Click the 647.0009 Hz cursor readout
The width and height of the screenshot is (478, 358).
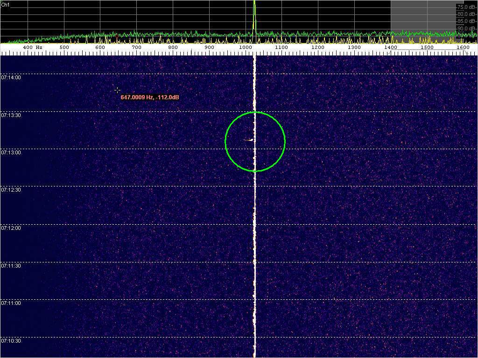point(149,97)
